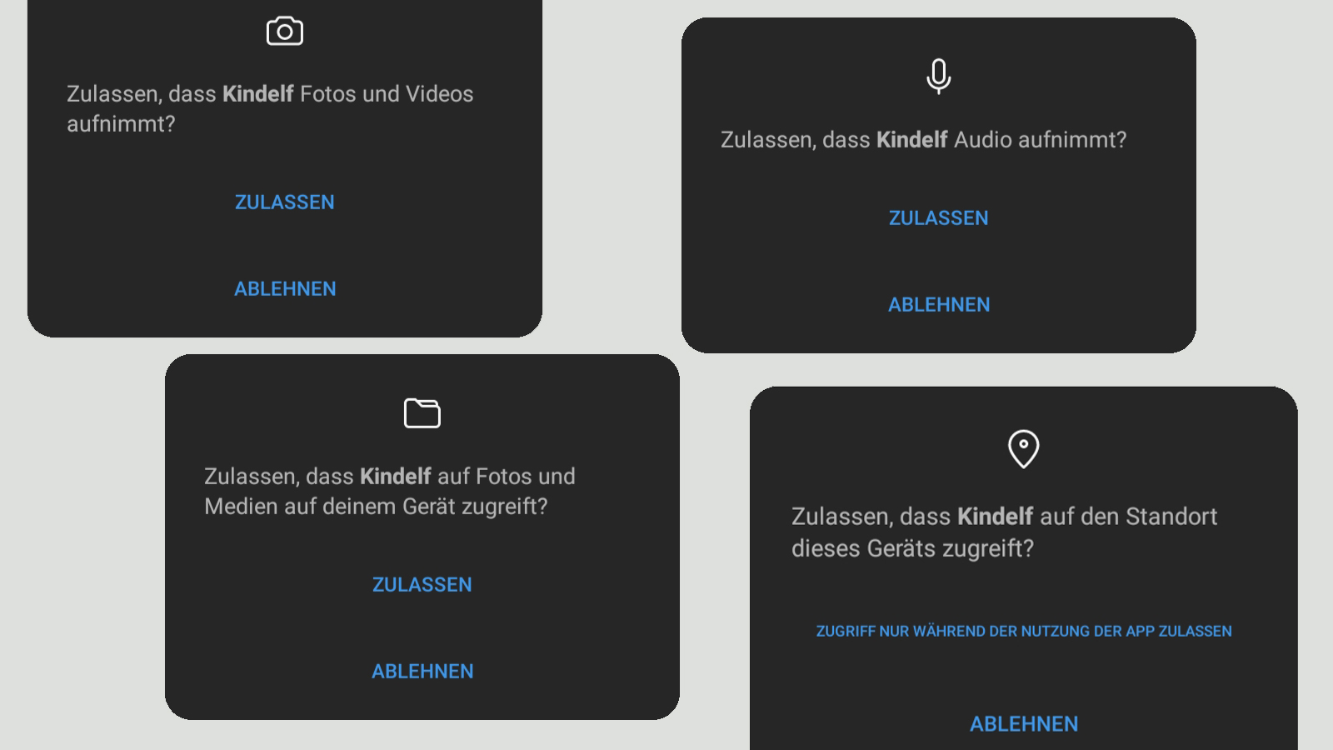Allow Kindelf to take photos and videos via ZULASSEN
The width and height of the screenshot is (1333, 750).
(x=285, y=202)
